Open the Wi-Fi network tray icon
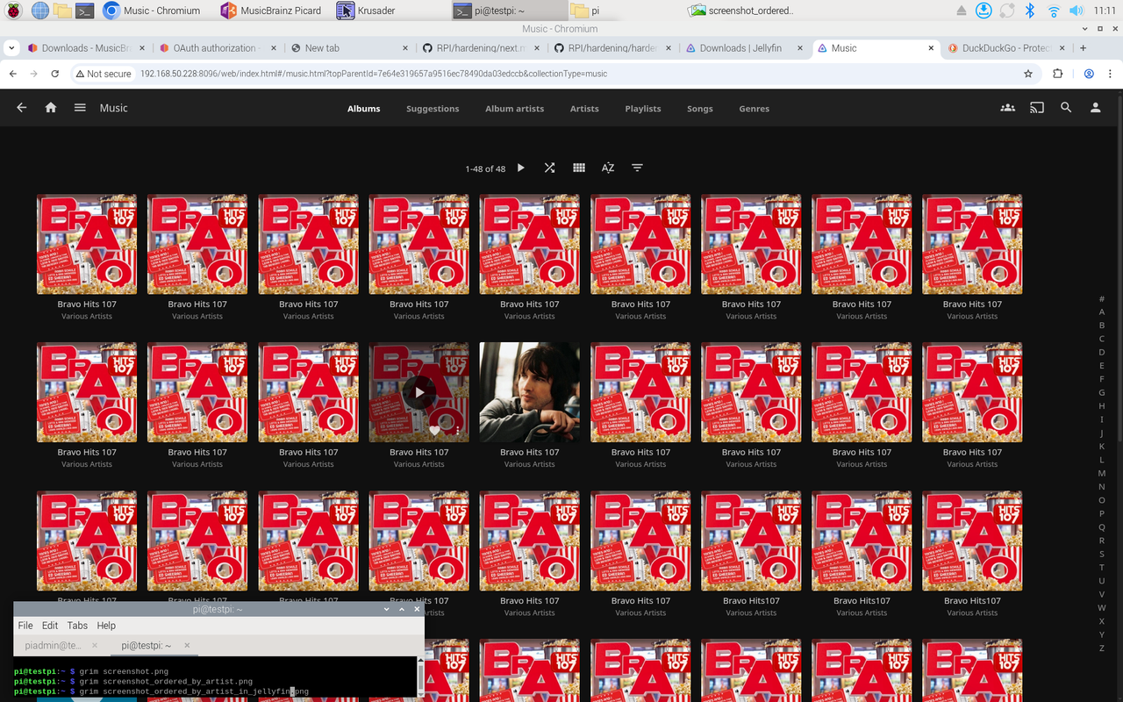The image size is (1123, 702). (x=1054, y=11)
